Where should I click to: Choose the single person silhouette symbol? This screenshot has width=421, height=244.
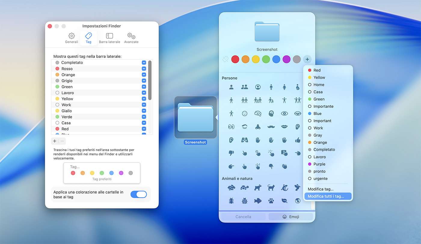click(x=231, y=87)
